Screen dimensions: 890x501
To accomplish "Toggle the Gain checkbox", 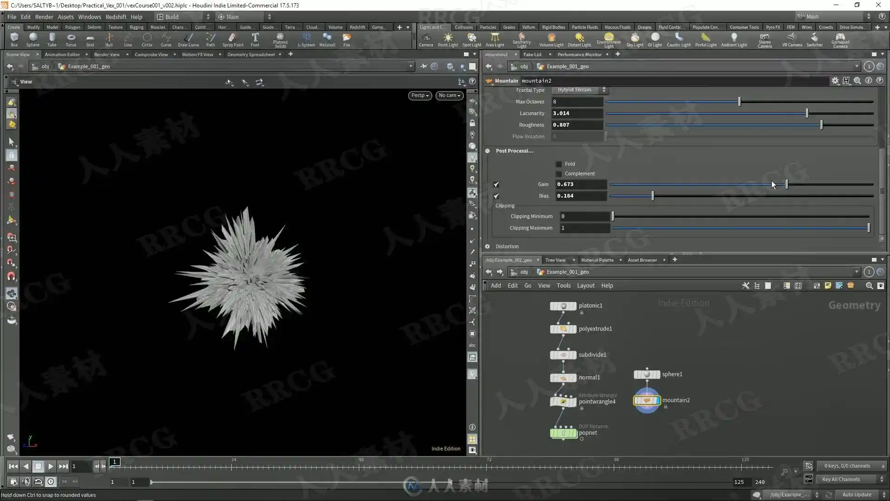I will [x=496, y=184].
